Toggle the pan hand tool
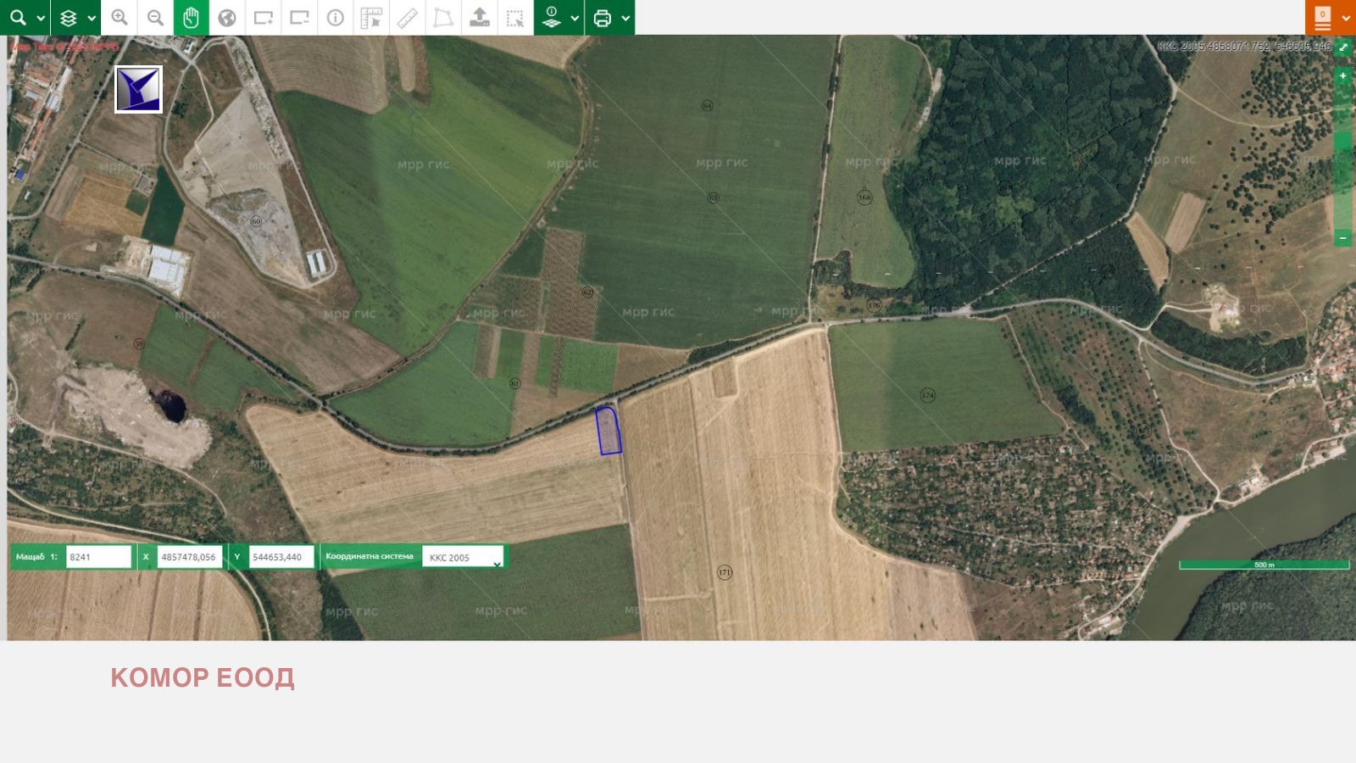Screen dimensions: 1356x763 tap(191, 18)
